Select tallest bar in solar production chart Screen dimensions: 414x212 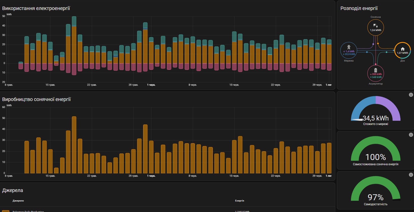[x=74, y=144]
